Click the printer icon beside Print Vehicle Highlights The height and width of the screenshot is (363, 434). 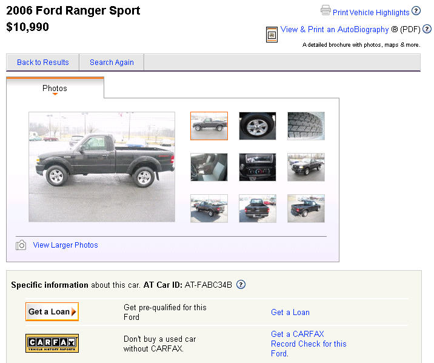[x=326, y=10]
